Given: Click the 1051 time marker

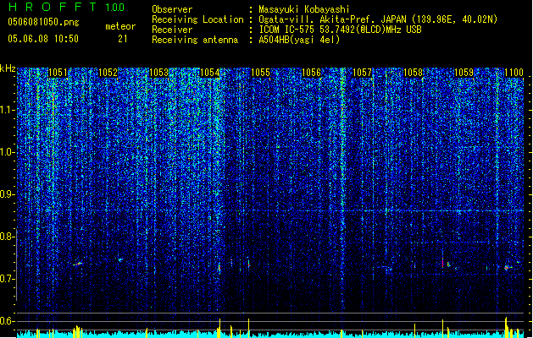Looking at the screenshot, I should 58,73.
